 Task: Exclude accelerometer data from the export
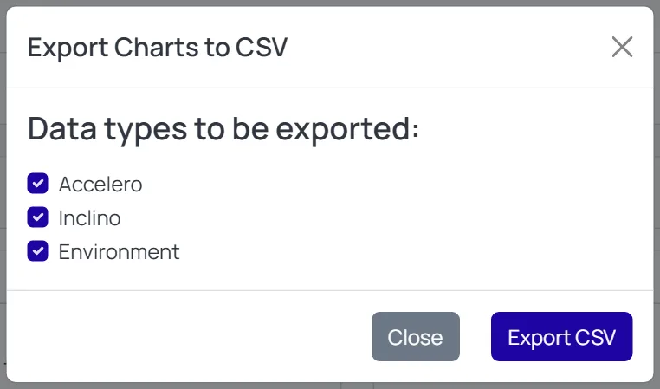pos(38,184)
